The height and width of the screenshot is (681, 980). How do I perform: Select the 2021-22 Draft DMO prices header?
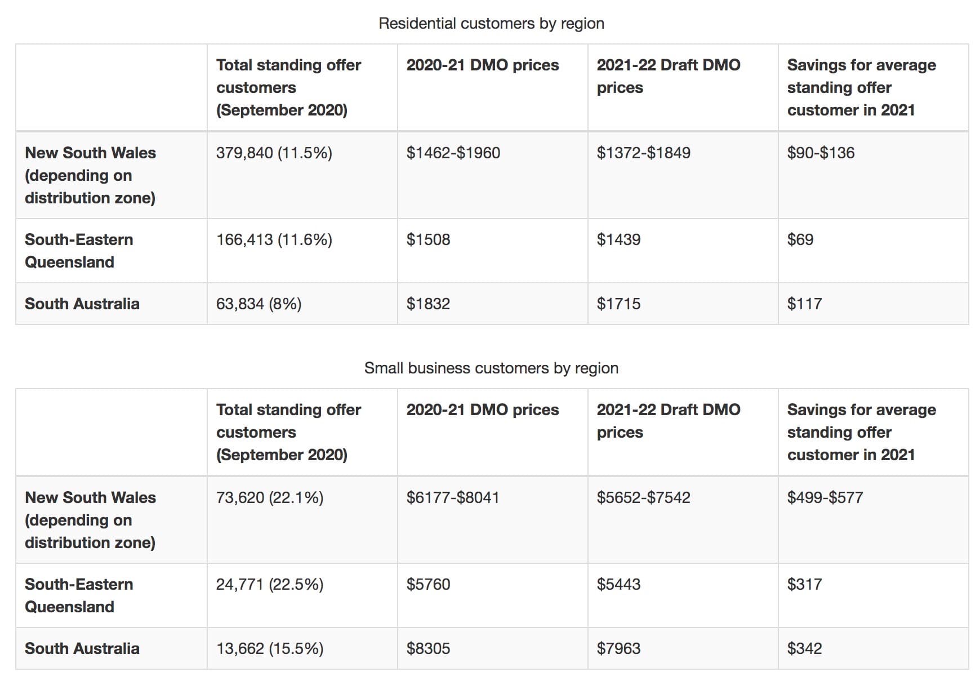pyautogui.click(x=670, y=76)
